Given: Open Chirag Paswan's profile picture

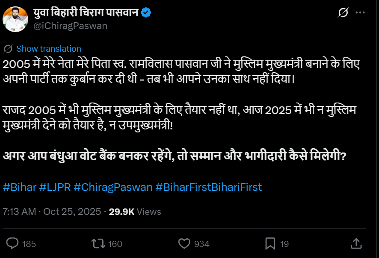Looking at the screenshot, I should (15, 19).
